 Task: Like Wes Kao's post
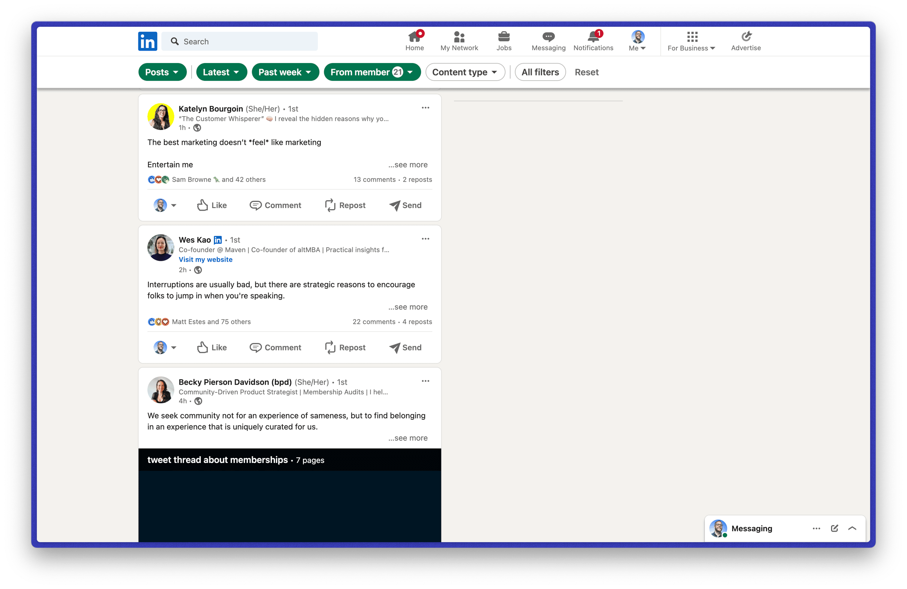tap(212, 347)
